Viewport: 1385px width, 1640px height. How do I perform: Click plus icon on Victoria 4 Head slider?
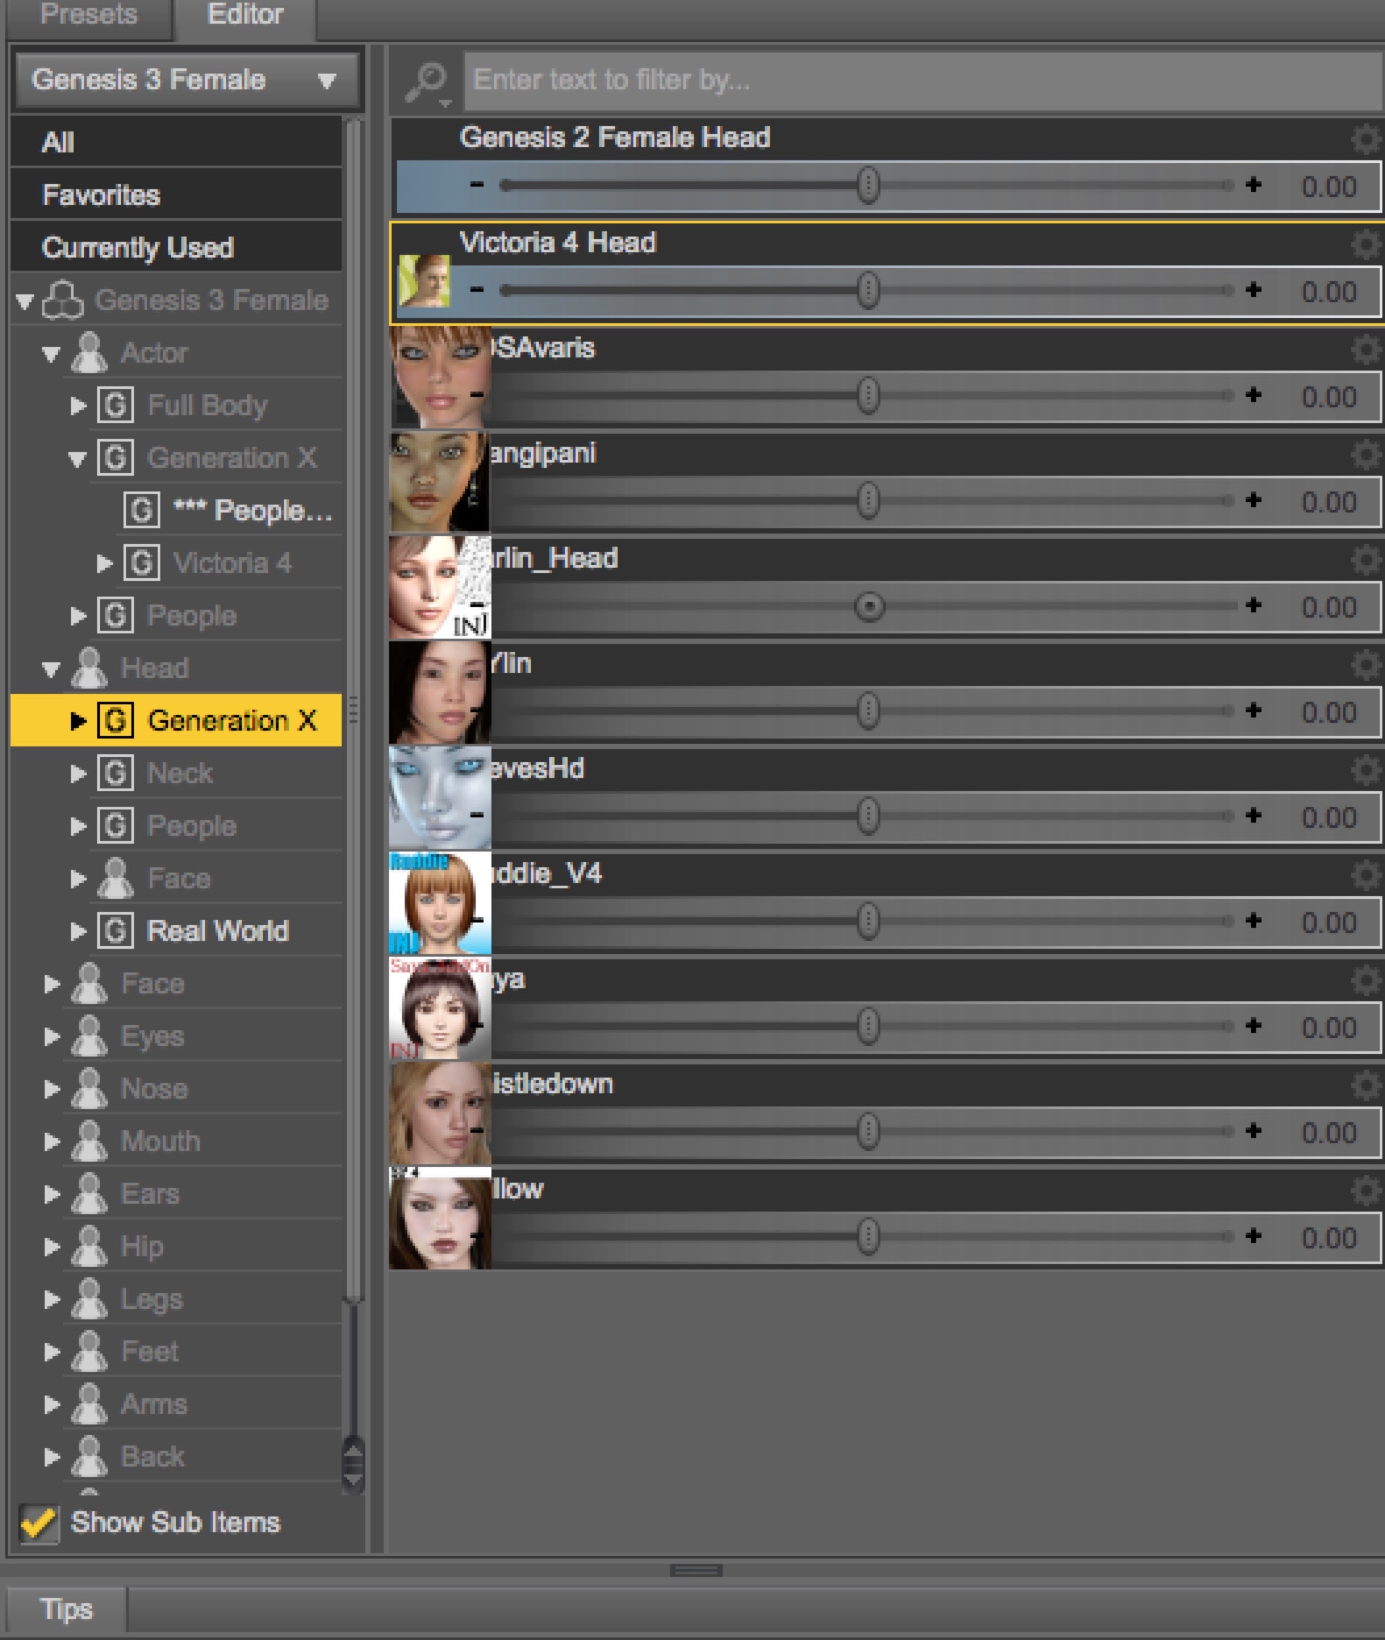1253,290
